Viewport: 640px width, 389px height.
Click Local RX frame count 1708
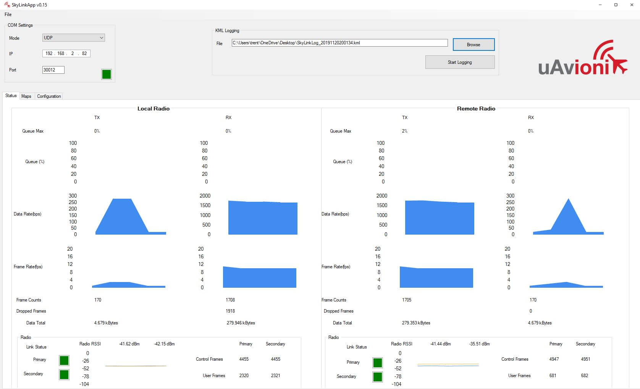pyautogui.click(x=230, y=300)
